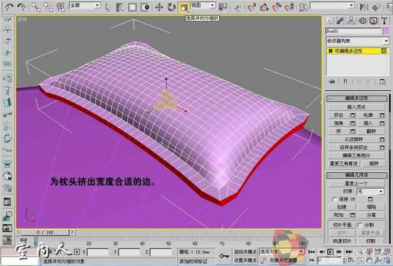Click Go to End playback button
Image resolution: width=393 pixels, height=266 pixels.
tap(349, 251)
